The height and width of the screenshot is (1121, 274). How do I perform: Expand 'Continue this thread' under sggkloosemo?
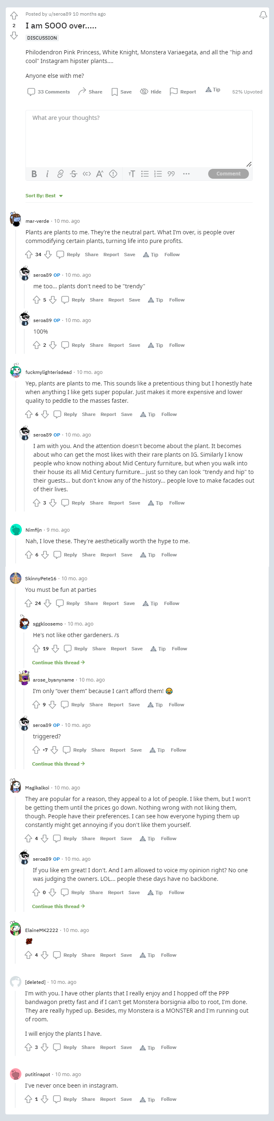pos(58,662)
